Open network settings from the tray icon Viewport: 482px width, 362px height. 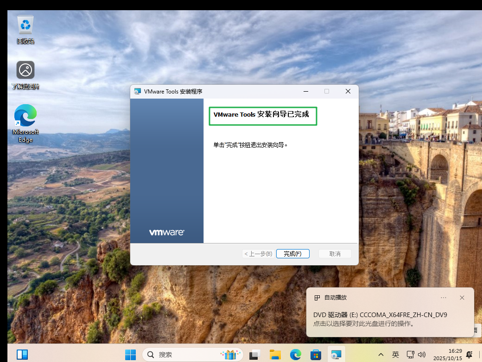[410, 355]
